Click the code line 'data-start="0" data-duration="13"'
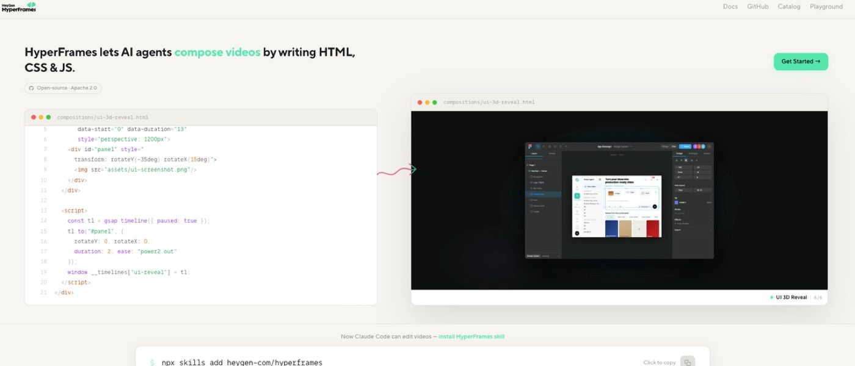This screenshot has height=366, width=855. click(132, 129)
